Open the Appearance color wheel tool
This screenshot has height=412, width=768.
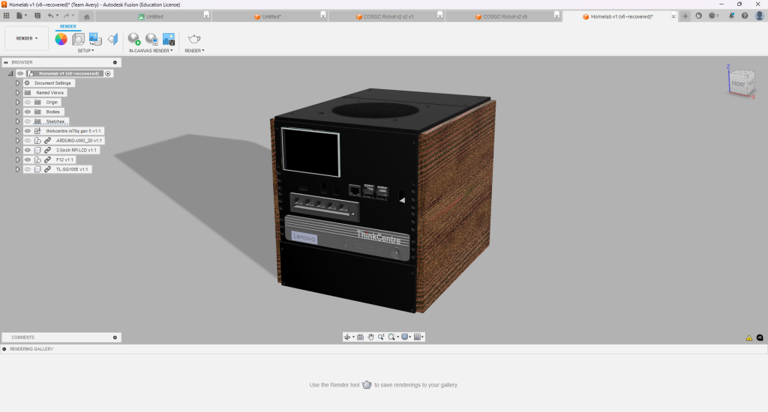point(61,39)
